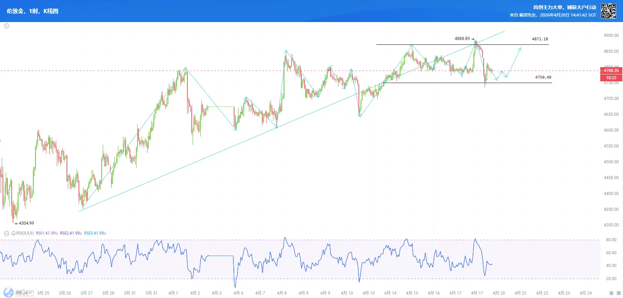
Task: Click the 4月 24 date axis label
Action: (x=585, y=293)
